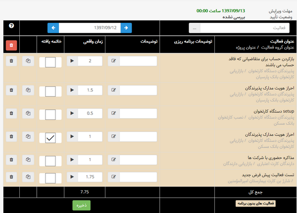Uncheck the finished checkbox in بانک مسکن احراز هویت row
The height and width of the screenshot is (213, 297).
[x=50, y=138]
